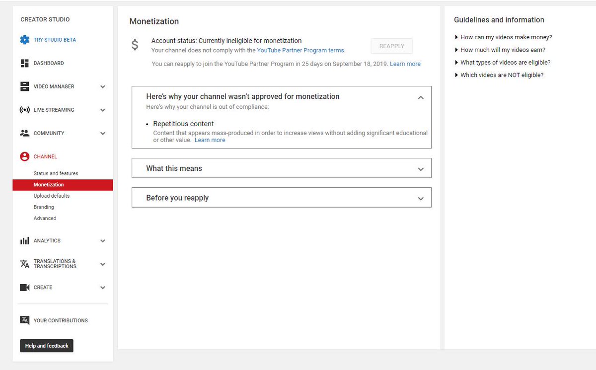Click the Dashboard grid icon
Screen dimensions: 596x370
point(25,63)
